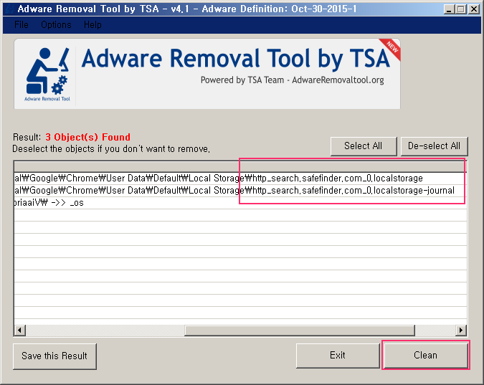Minimize the Adware Removal Tool window
Viewport: 484px width, 385px height.
449,9
